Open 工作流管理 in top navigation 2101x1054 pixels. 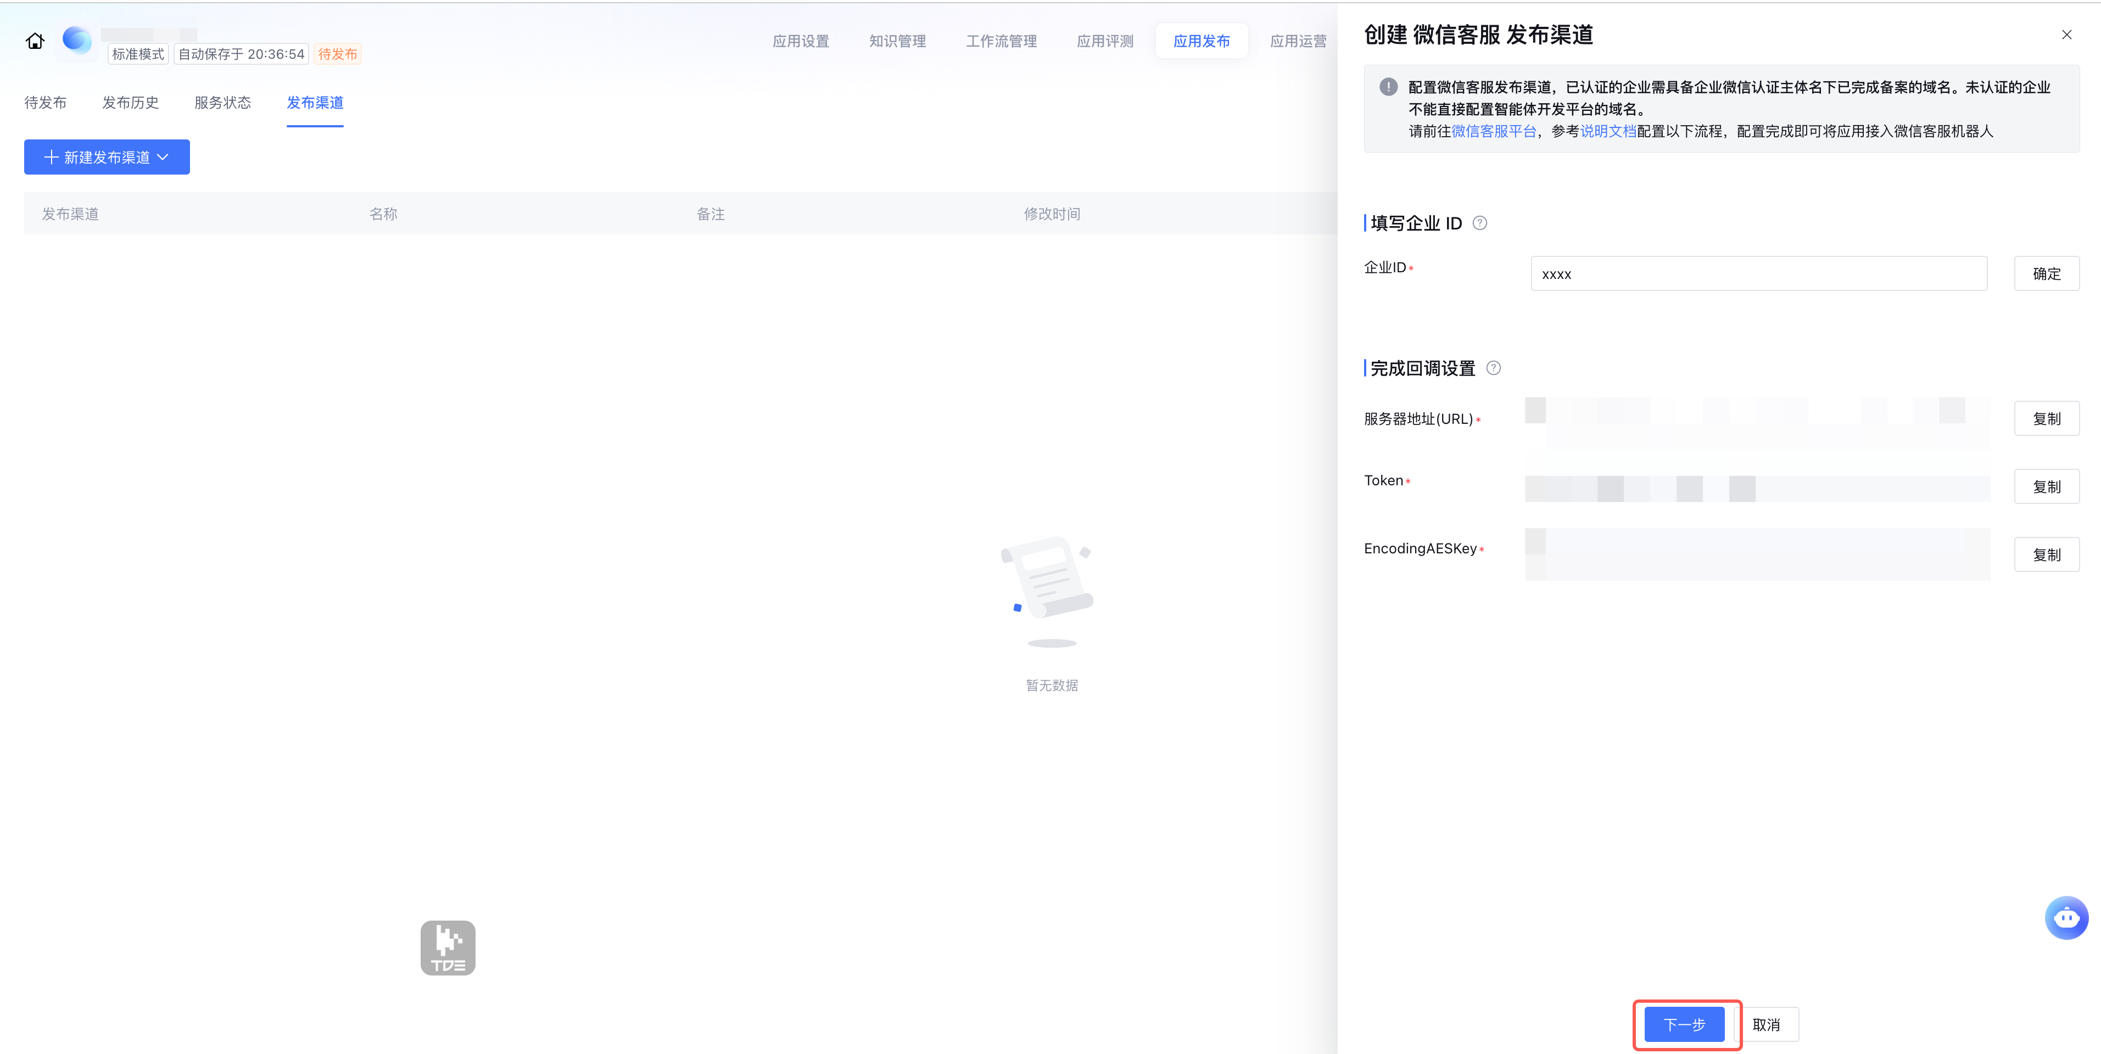[1001, 42]
